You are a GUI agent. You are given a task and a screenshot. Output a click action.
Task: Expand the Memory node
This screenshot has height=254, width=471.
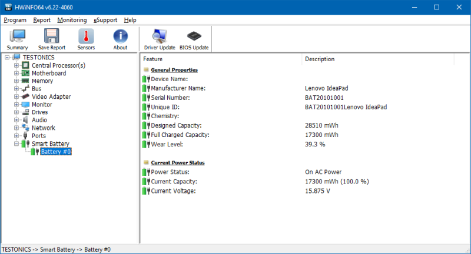(16, 81)
